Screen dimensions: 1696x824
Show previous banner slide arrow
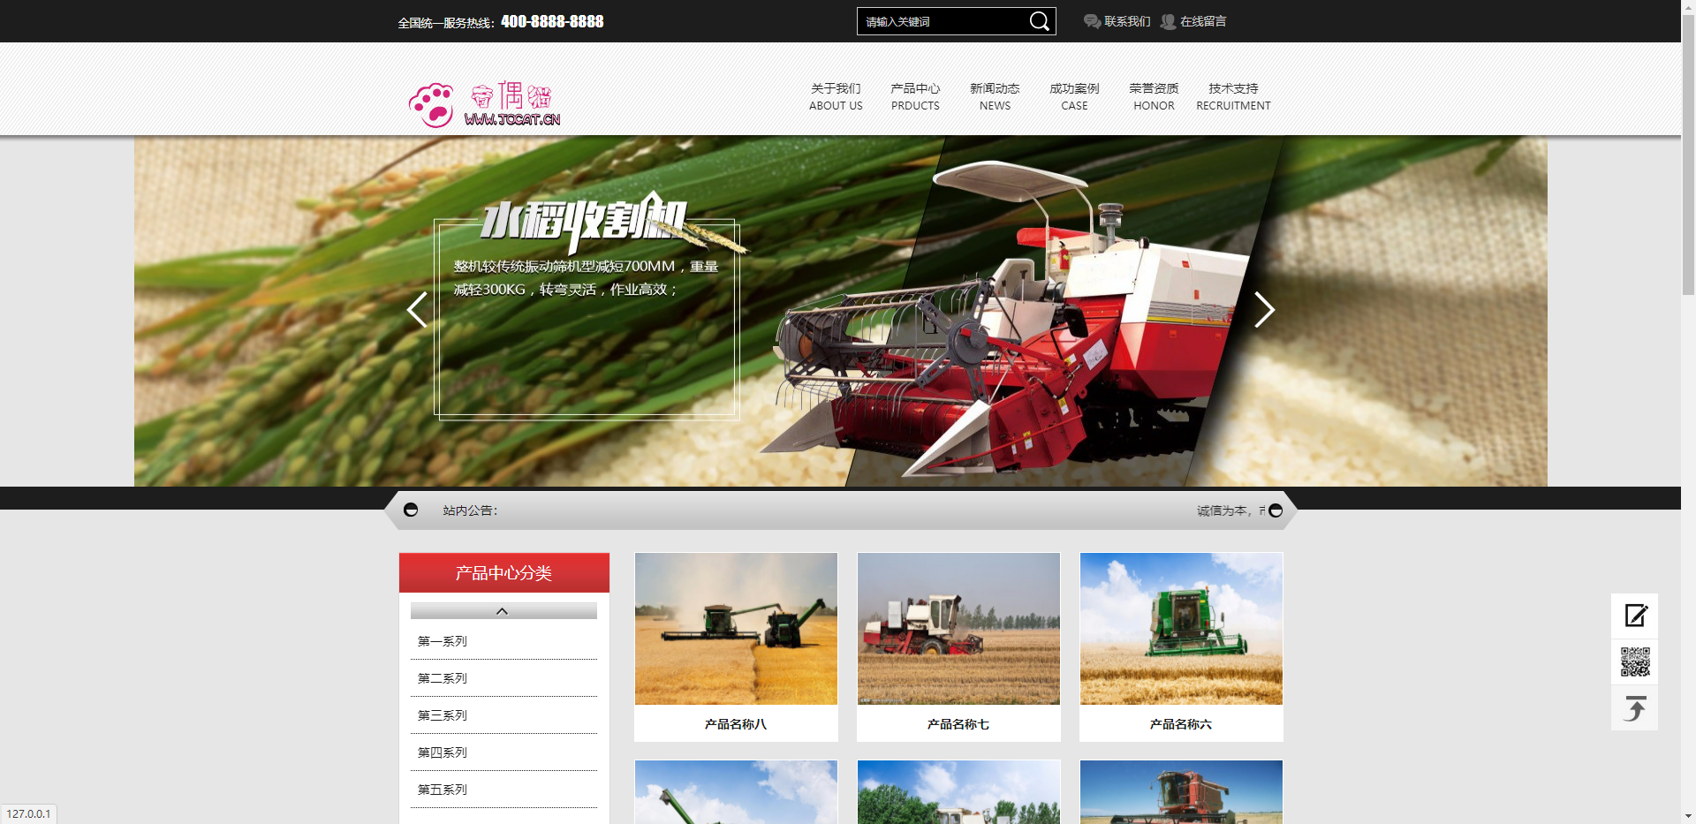pos(417,310)
